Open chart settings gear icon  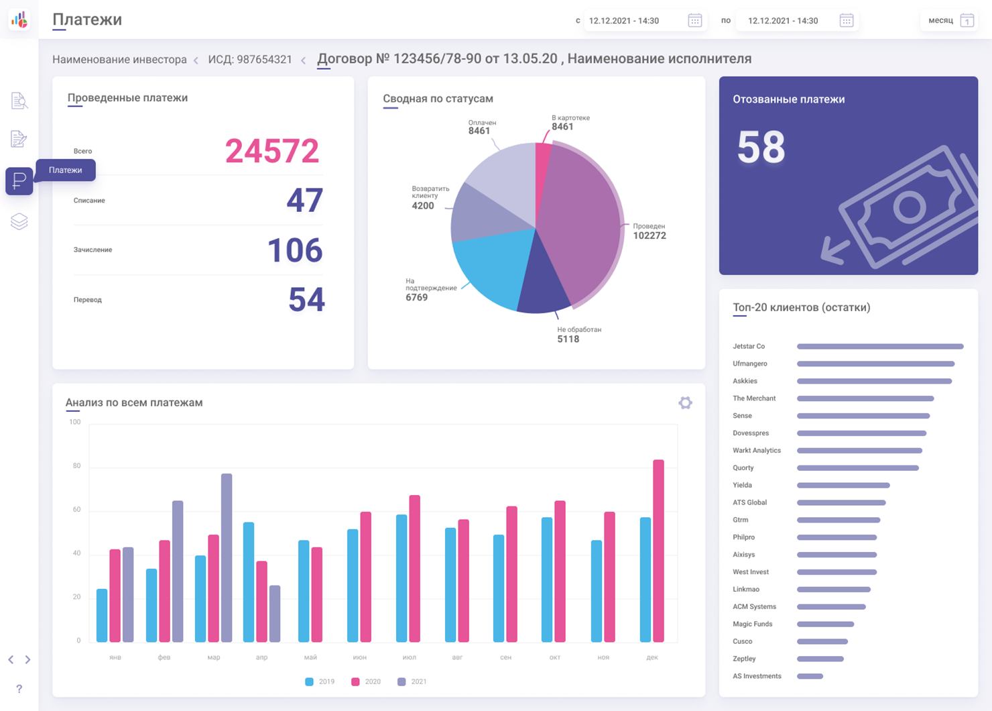(x=685, y=402)
